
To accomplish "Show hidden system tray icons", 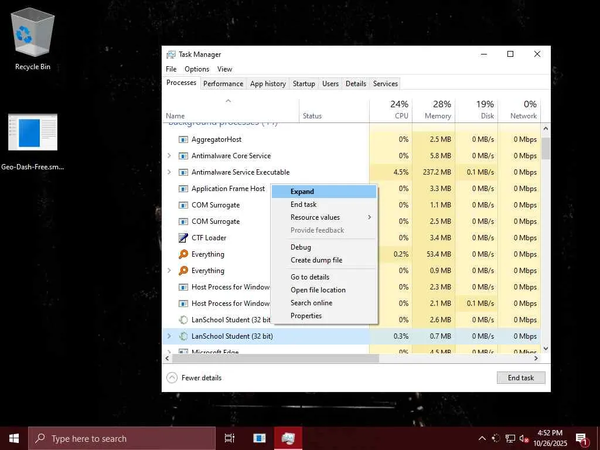I will tap(482, 438).
